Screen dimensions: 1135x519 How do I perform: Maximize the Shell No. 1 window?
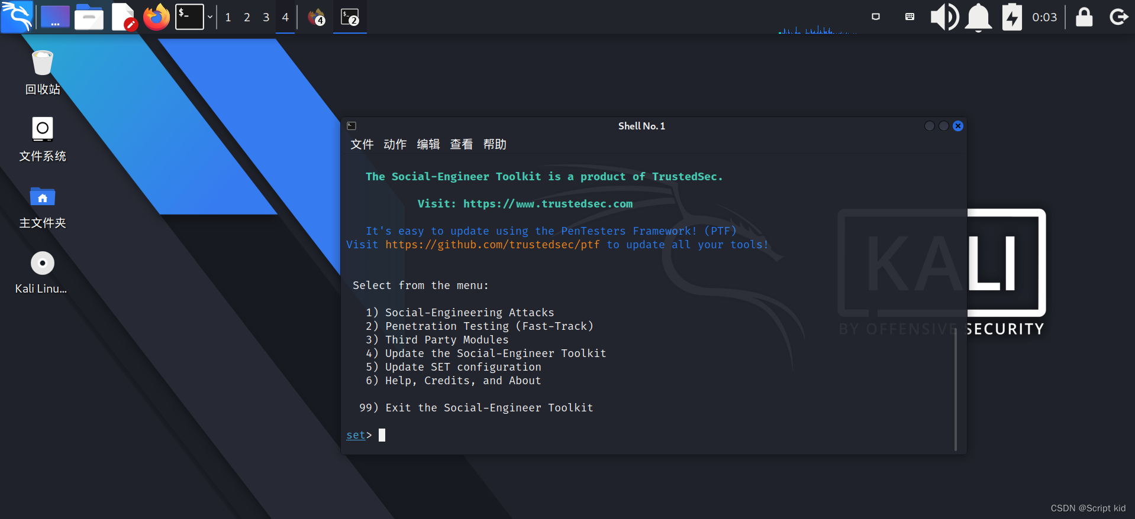tap(944, 126)
